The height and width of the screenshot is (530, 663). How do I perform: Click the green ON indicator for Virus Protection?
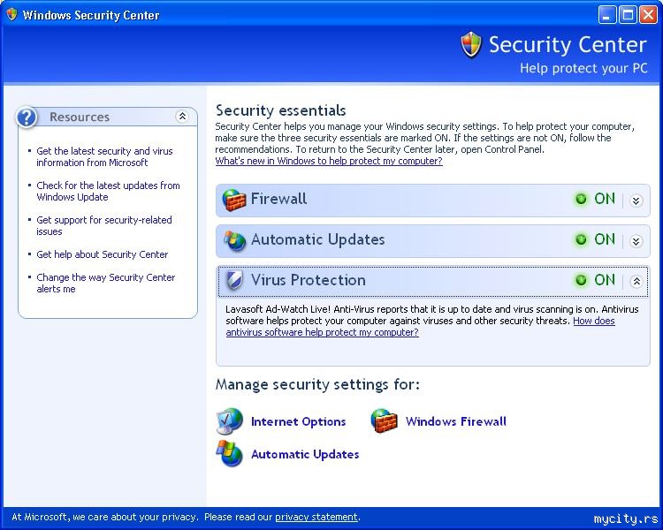click(581, 280)
